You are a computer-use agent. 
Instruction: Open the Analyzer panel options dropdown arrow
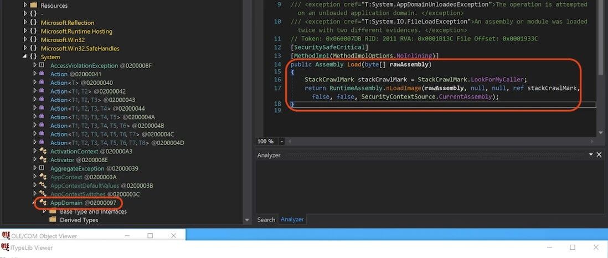(x=591, y=154)
